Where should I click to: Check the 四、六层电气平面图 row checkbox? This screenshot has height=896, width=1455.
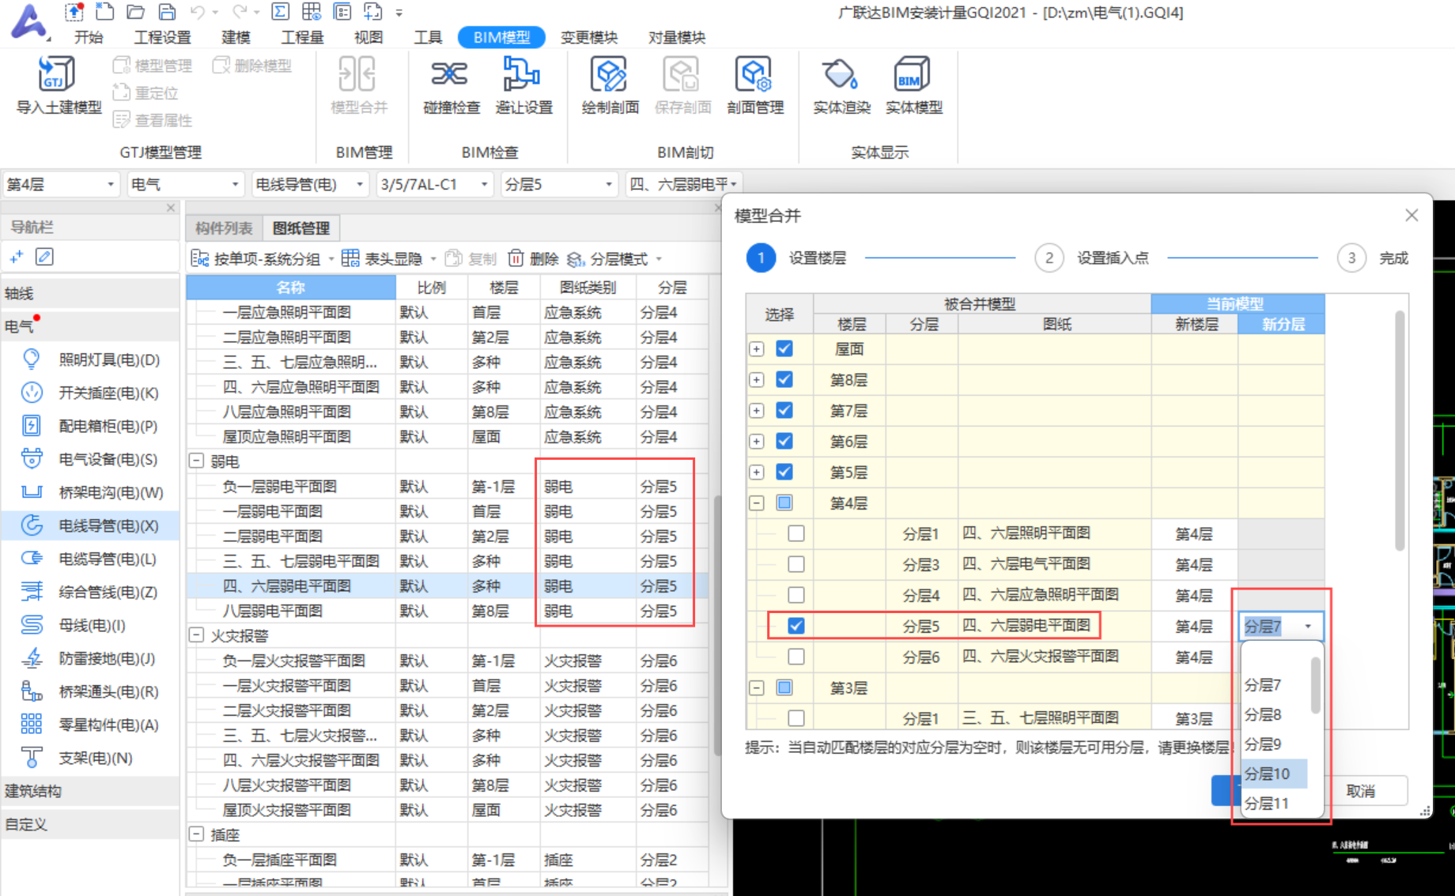(x=796, y=564)
